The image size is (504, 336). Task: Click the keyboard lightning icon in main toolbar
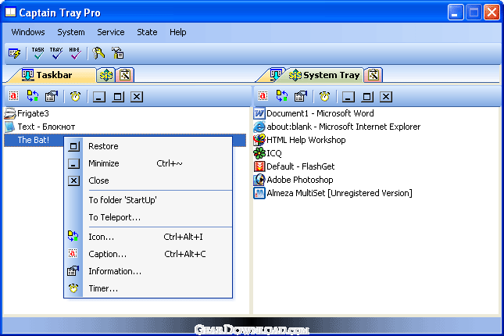[x=14, y=53]
